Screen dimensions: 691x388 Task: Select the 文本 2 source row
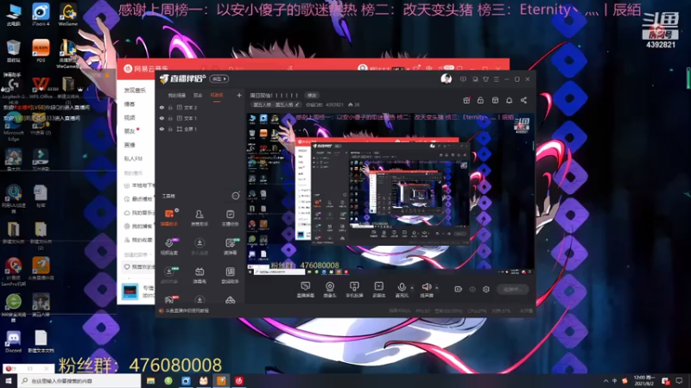click(200, 107)
